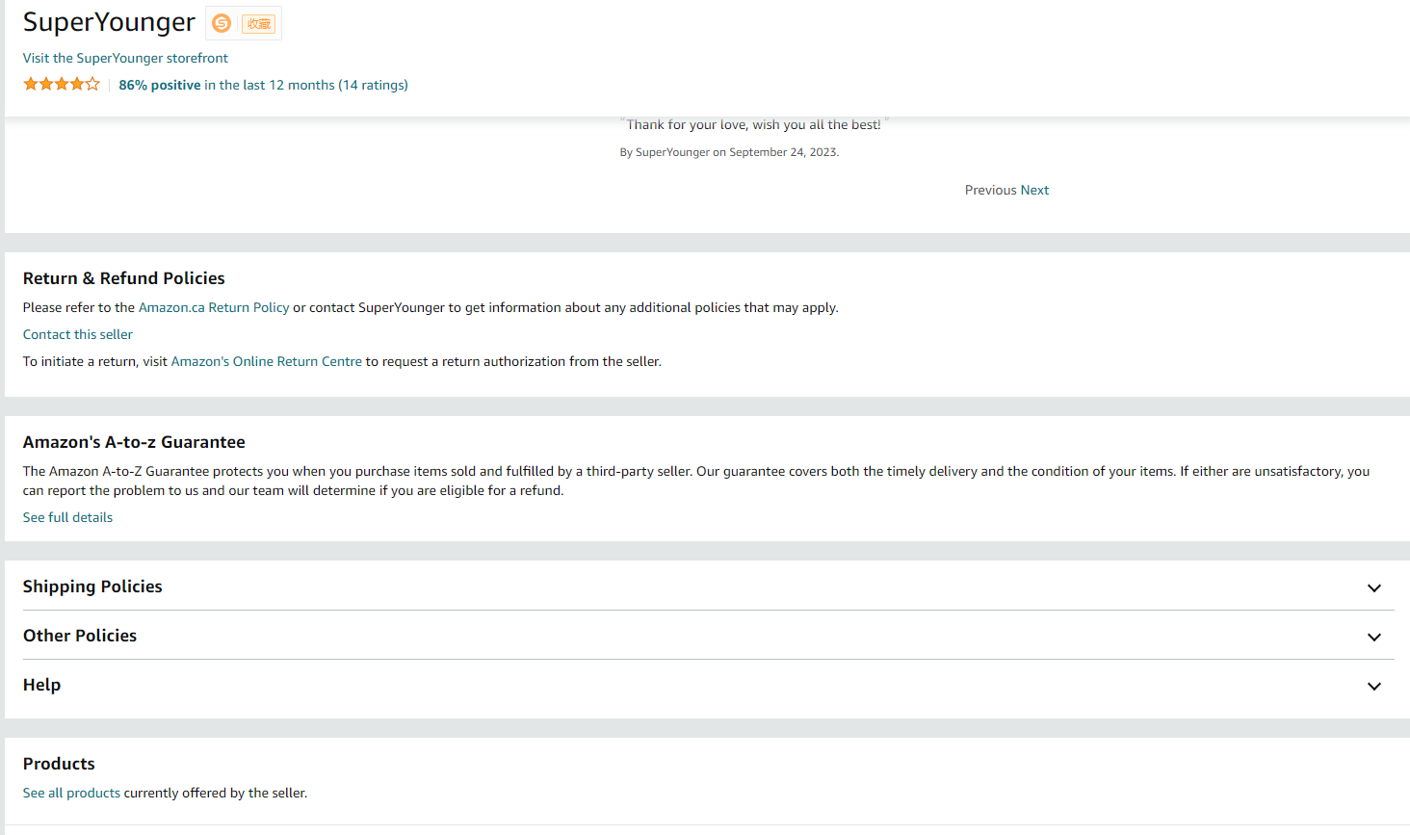Click the SuperYounger seller name title
The width and height of the screenshot is (1410, 835).
point(109,22)
